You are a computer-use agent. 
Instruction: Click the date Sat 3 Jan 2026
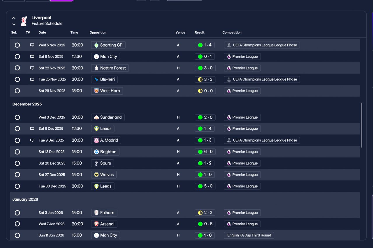pyautogui.click(x=51, y=213)
